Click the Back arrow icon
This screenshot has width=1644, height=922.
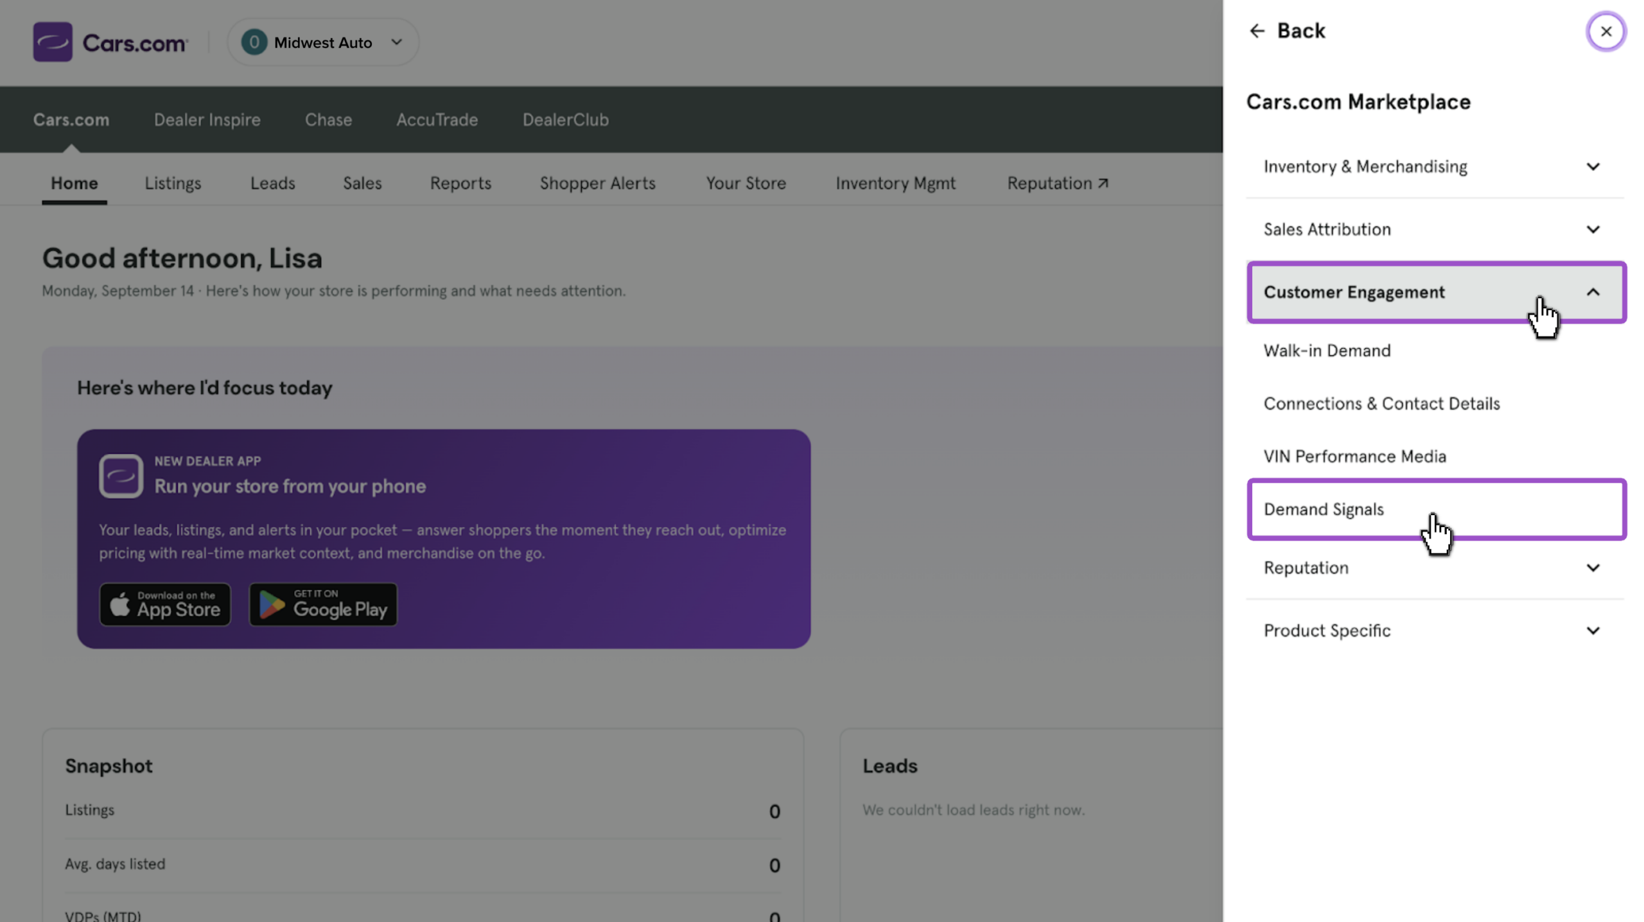pyautogui.click(x=1257, y=31)
